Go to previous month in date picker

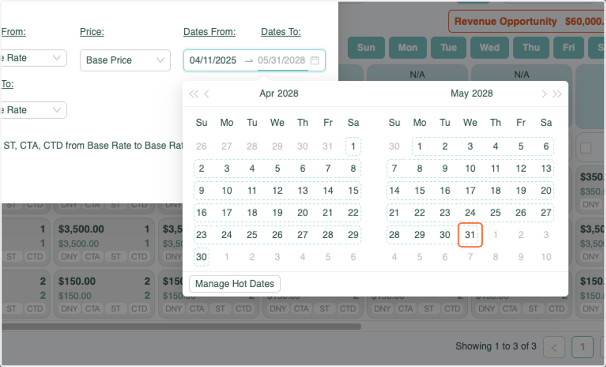coord(207,94)
